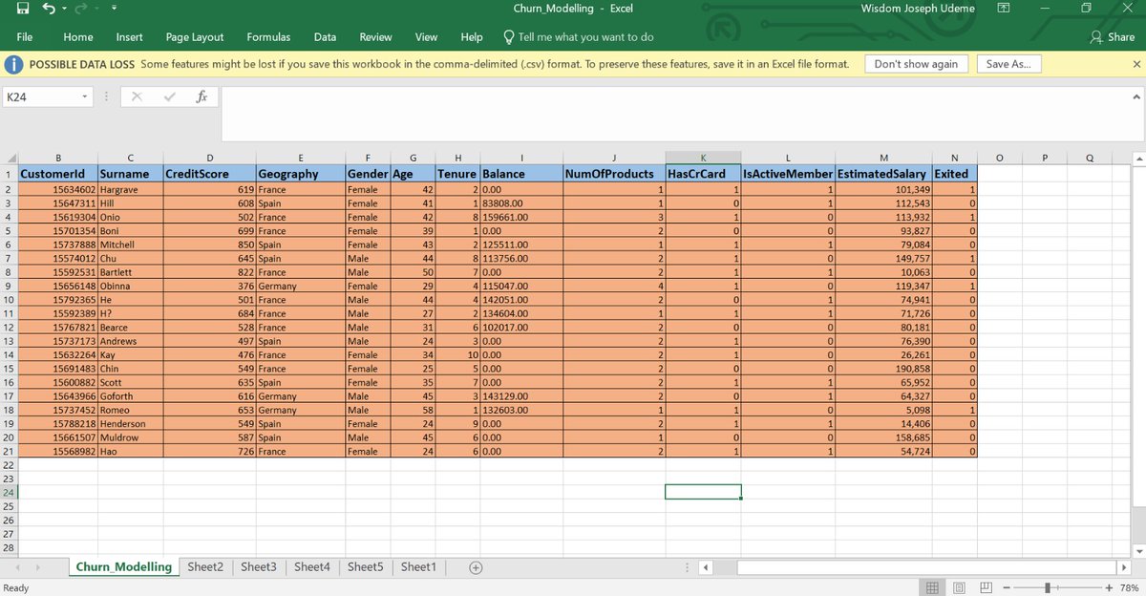Open the File menu
The width and height of the screenshot is (1146, 596).
point(24,37)
